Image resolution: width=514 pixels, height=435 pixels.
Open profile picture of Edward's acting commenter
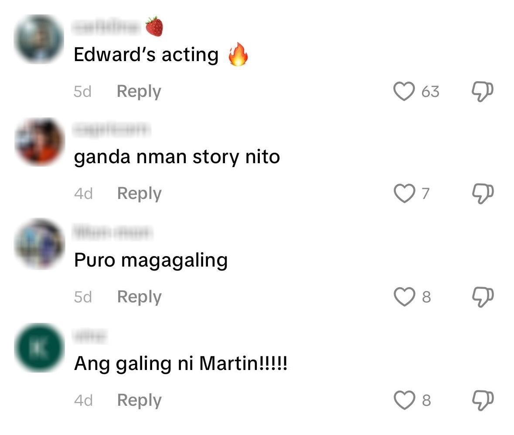point(39,39)
